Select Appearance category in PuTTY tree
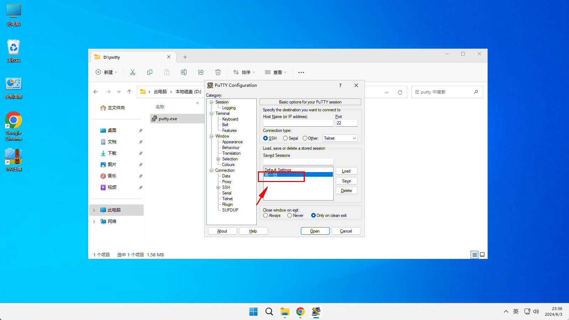 tap(232, 142)
